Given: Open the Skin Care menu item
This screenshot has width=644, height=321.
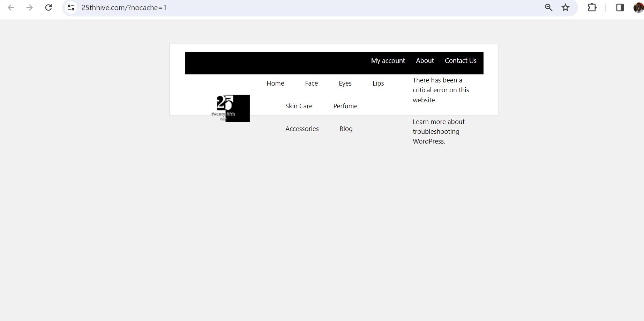Looking at the screenshot, I should tap(299, 106).
